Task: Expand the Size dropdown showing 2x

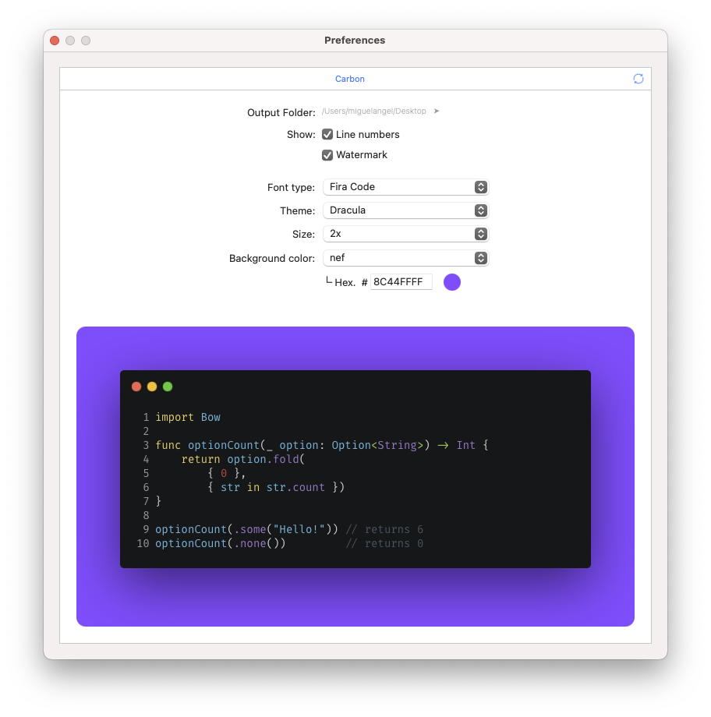Action: [x=406, y=234]
